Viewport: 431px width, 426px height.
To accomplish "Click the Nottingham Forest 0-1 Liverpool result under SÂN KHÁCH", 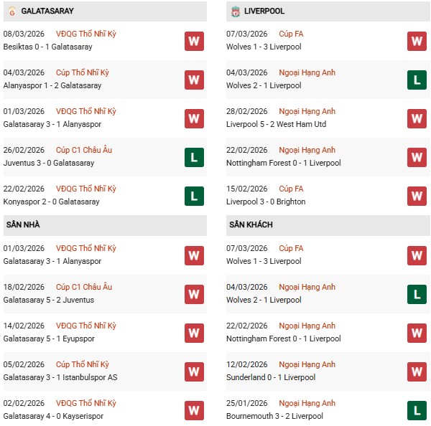I will click(x=285, y=339).
